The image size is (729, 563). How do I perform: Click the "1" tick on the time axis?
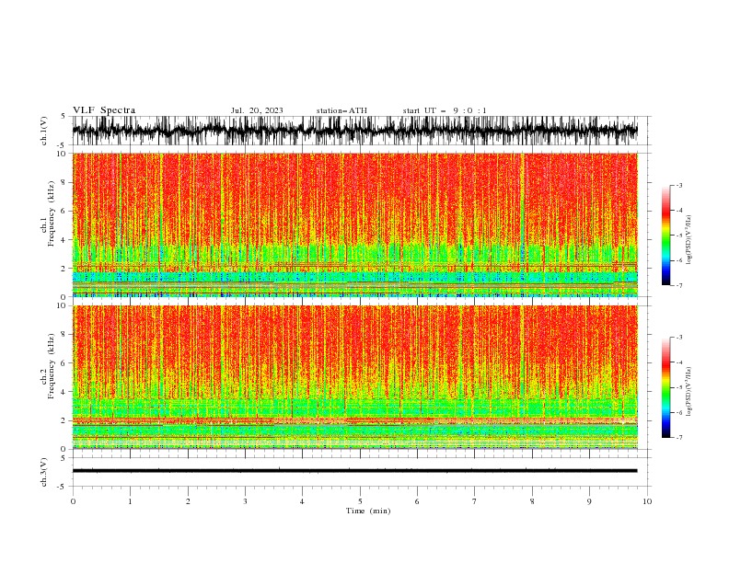(x=130, y=501)
